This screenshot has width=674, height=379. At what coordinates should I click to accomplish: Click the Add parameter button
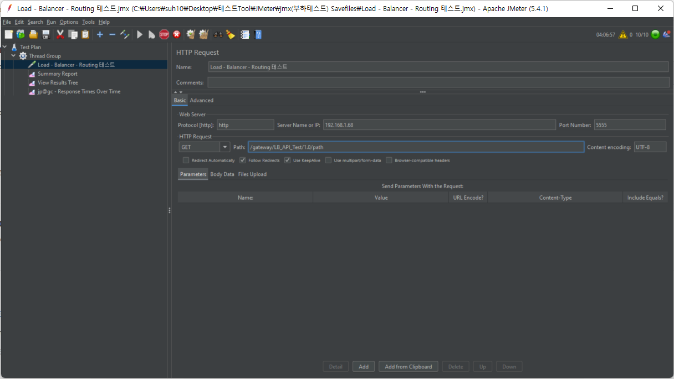[x=364, y=367]
